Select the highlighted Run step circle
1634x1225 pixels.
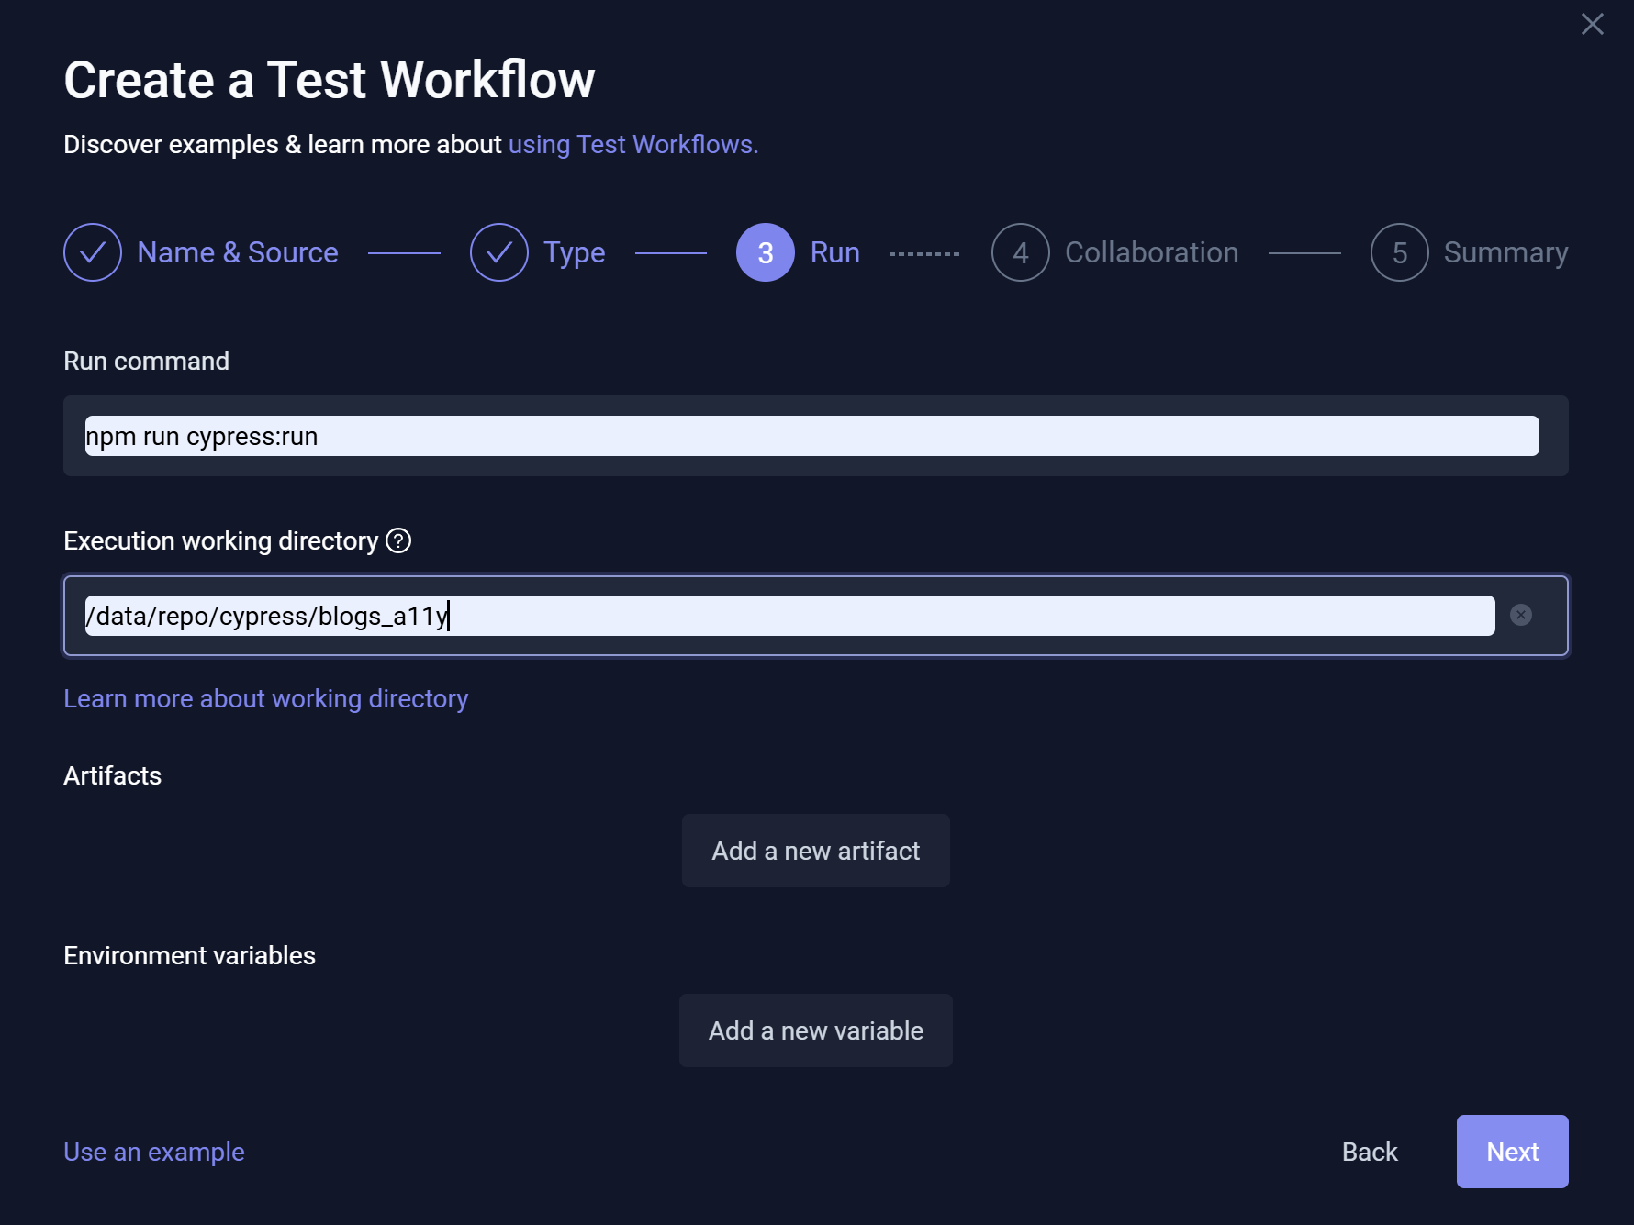[765, 252]
